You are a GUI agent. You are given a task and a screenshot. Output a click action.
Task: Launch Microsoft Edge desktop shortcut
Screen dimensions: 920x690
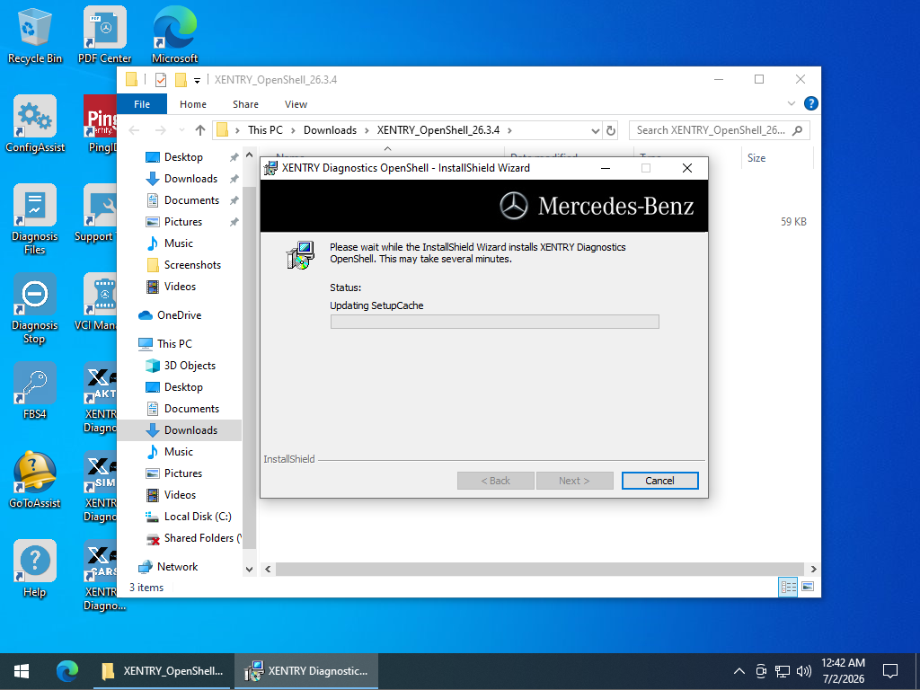(x=174, y=35)
